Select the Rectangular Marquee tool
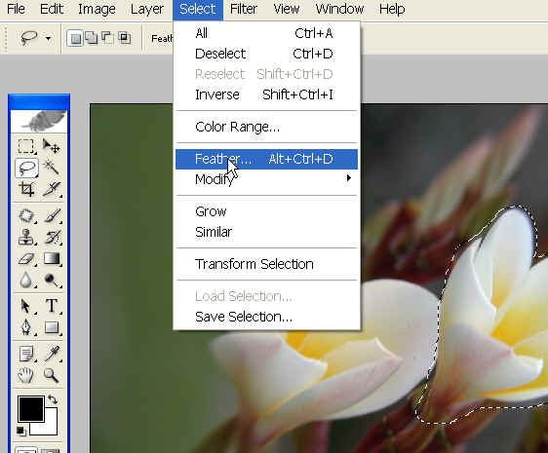 tap(26, 146)
